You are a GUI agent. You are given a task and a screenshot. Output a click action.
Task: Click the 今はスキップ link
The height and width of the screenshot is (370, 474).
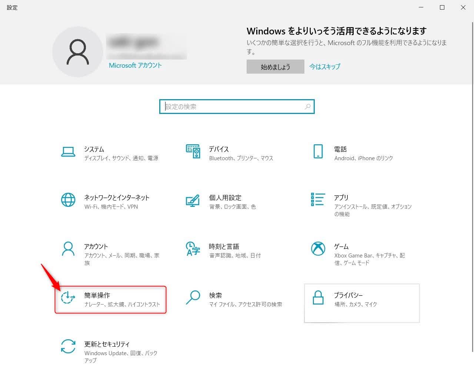point(325,67)
